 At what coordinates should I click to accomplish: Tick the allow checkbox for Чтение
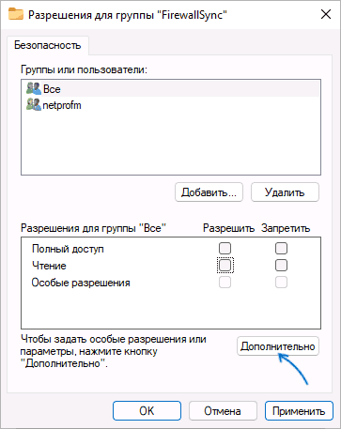[x=225, y=266]
